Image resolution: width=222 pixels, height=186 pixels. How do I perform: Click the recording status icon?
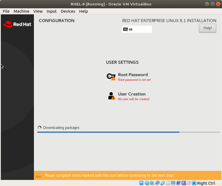(178, 183)
